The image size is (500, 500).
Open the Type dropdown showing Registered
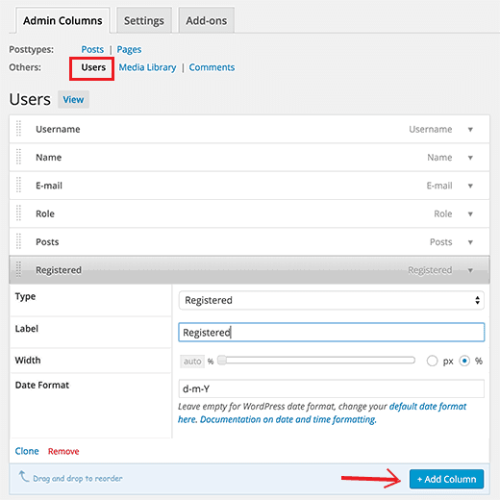(332, 300)
